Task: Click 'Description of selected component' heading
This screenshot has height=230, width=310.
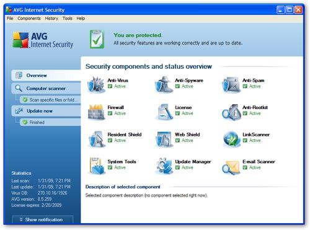Action: (123, 187)
